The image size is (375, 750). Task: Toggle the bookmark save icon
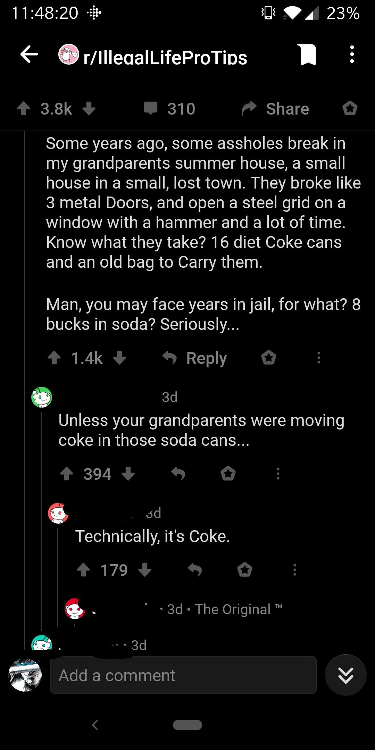(308, 55)
